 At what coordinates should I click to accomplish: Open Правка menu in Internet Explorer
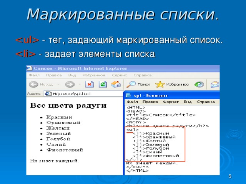54,75
